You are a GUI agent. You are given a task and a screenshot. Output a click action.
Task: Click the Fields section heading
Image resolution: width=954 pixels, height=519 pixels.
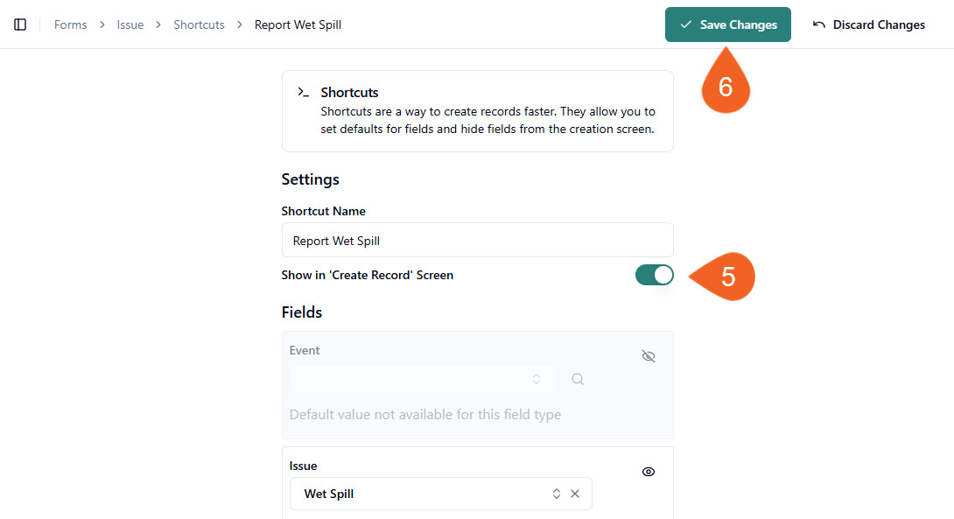[x=302, y=312]
